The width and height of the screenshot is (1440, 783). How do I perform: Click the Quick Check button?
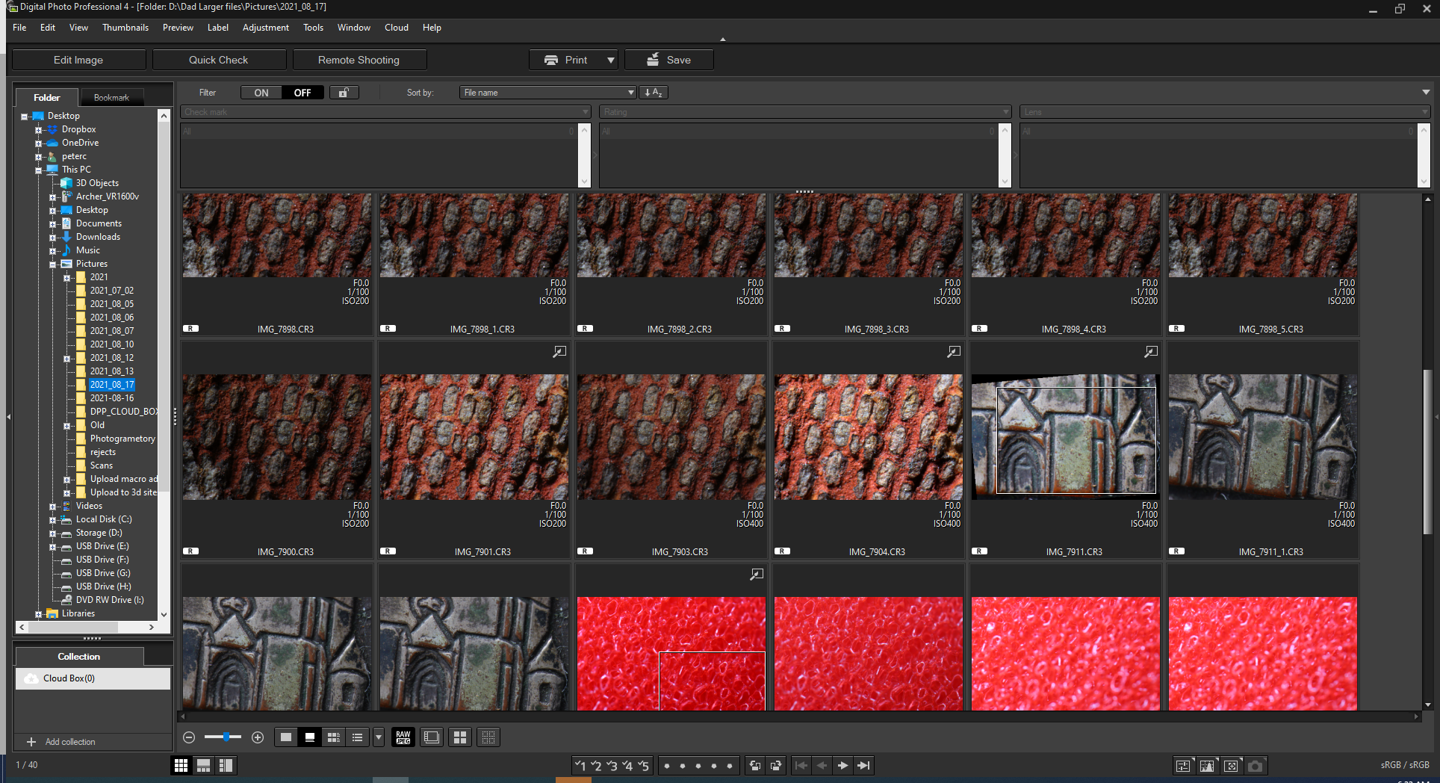pyautogui.click(x=218, y=60)
